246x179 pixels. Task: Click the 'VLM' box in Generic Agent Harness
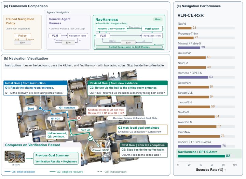coord(55,36)
